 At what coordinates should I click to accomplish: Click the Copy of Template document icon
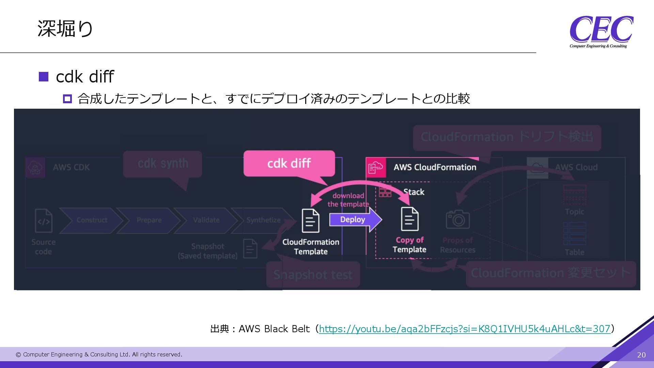pyautogui.click(x=409, y=219)
